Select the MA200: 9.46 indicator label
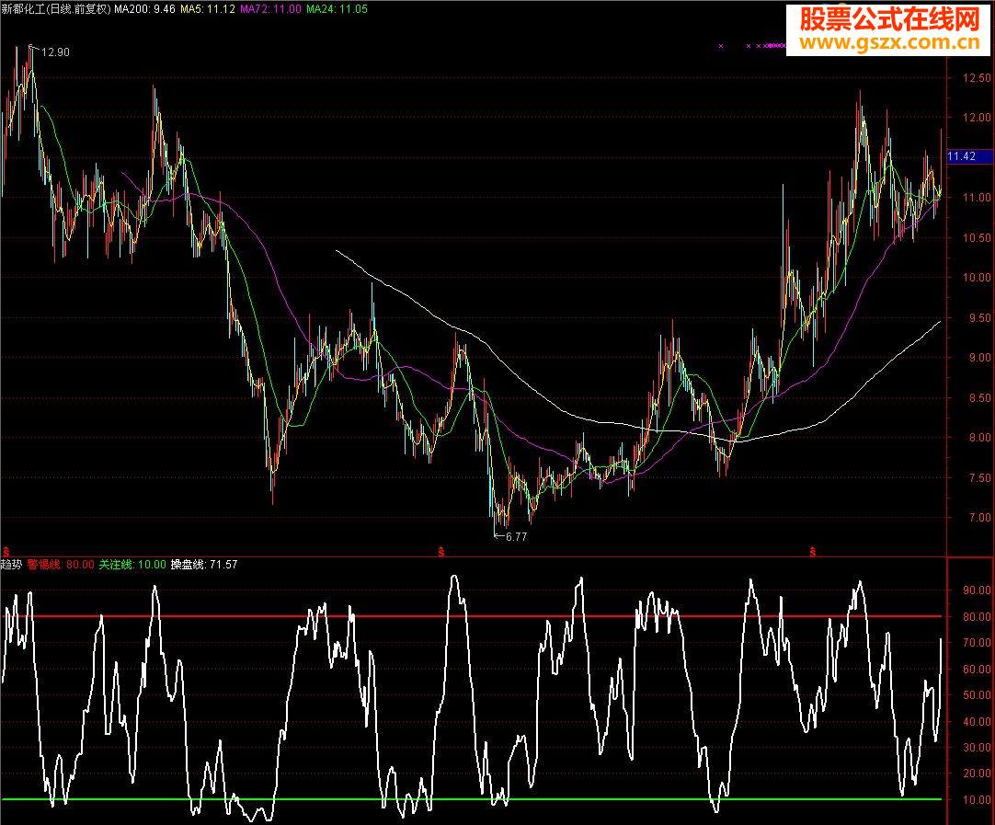Screen dimensions: 995x825 click(x=144, y=9)
